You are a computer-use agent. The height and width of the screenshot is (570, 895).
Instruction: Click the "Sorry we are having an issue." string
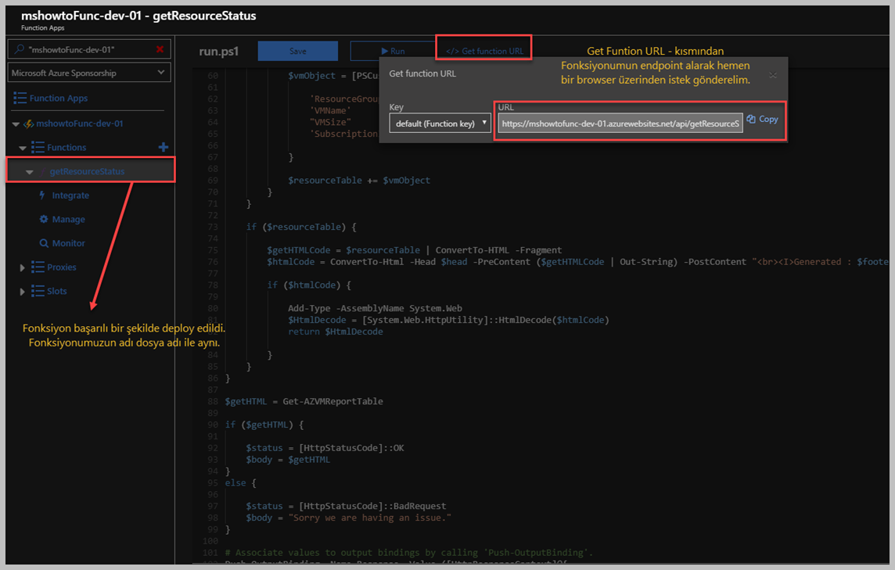(370, 518)
